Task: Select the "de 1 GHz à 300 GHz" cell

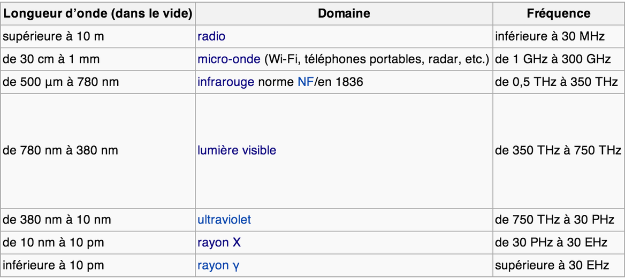Action: tap(553, 59)
